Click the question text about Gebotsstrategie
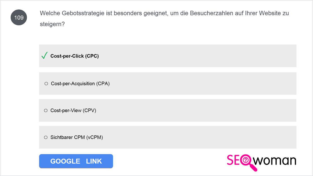Viewport: 313px width, 176px height. (164, 19)
